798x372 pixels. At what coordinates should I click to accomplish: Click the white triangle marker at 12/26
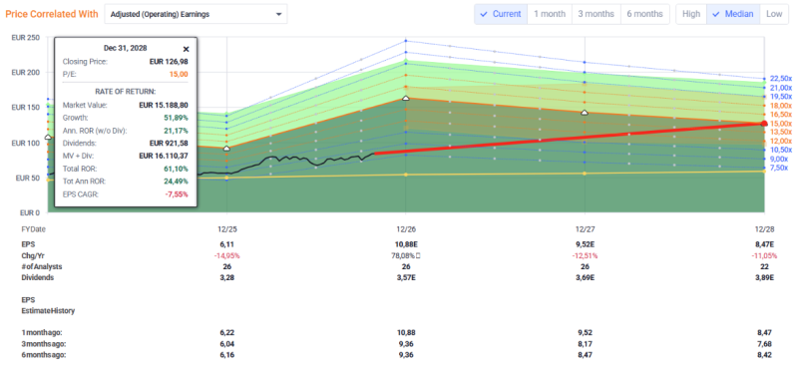(x=406, y=98)
